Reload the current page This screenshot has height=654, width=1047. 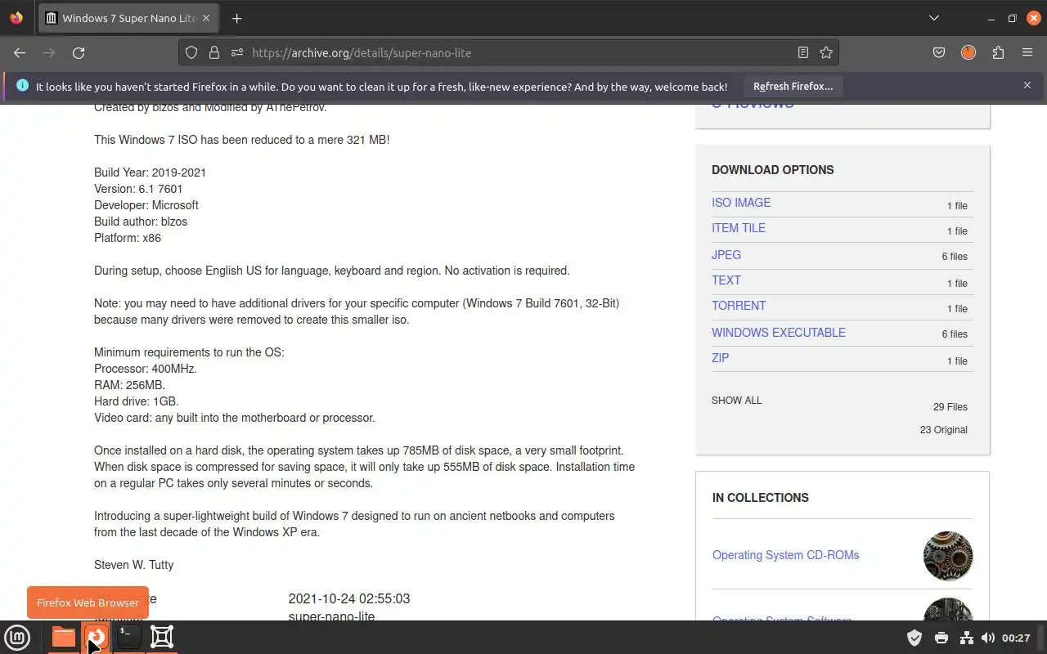coord(79,52)
